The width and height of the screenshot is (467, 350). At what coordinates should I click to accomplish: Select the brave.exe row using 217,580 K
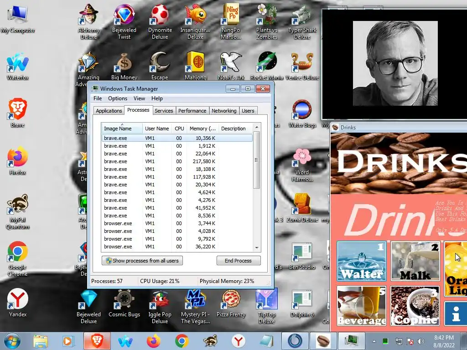[x=177, y=161]
